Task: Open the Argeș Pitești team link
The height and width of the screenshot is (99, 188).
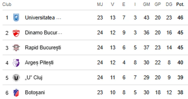Action: pos(39,63)
